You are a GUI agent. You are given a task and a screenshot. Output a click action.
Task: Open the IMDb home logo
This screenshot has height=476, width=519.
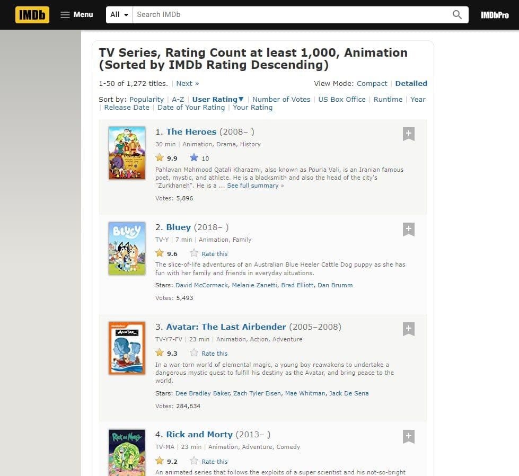[x=32, y=14]
